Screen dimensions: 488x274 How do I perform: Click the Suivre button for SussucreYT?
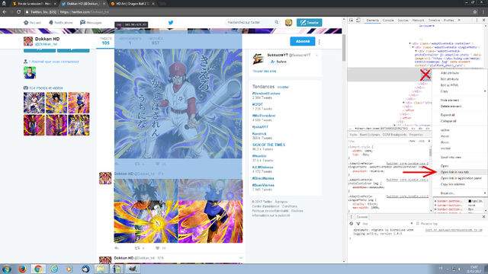278,62
